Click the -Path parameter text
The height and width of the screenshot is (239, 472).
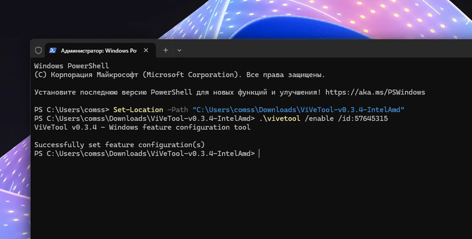pos(177,110)
